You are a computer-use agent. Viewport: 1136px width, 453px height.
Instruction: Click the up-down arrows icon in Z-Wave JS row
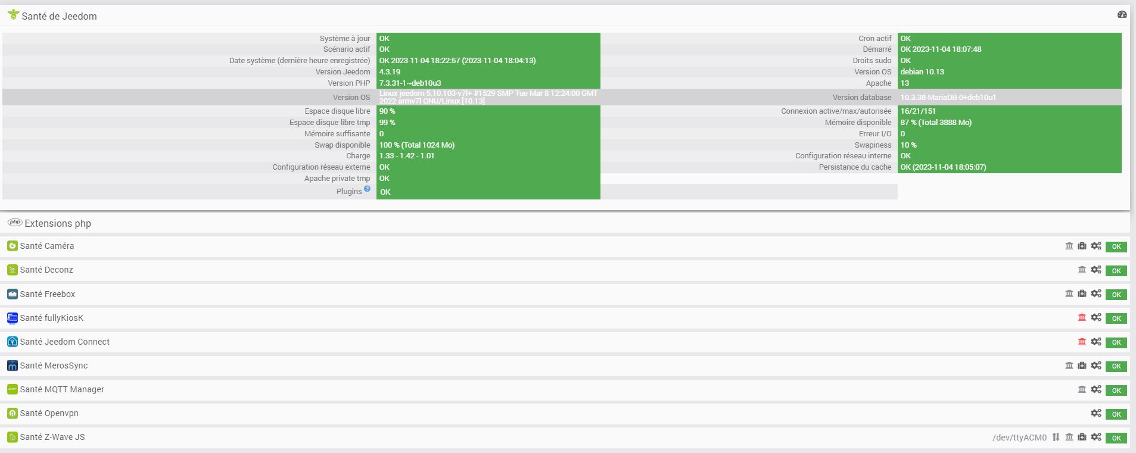click(1056, 437)
